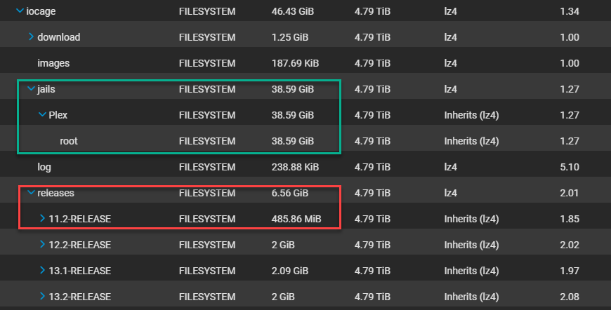Expand the 11.2-RELEASE dataset
Viewport: 611px width, 310px height.
(x=42, y=219)
